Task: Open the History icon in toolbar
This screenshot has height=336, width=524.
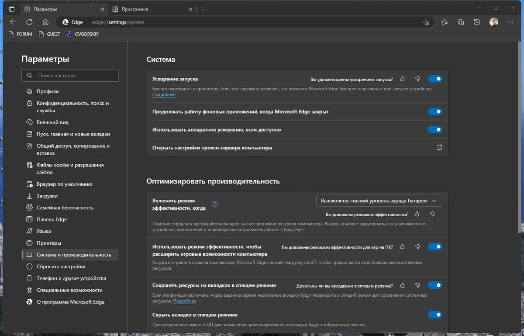Action: (477, 22)
